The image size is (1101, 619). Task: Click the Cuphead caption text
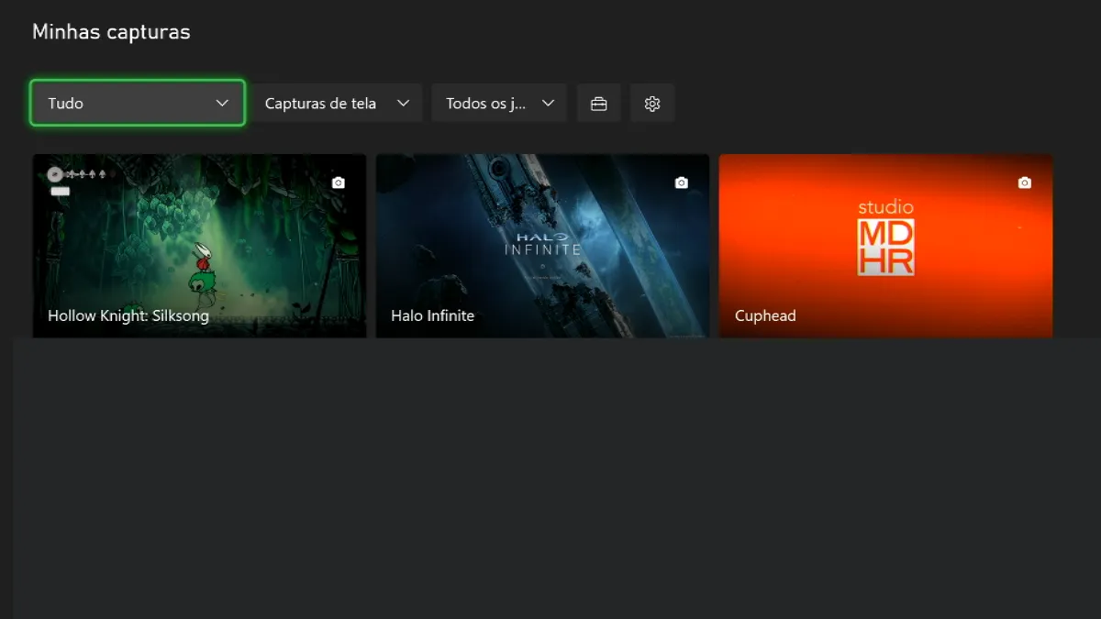(765, 315)
